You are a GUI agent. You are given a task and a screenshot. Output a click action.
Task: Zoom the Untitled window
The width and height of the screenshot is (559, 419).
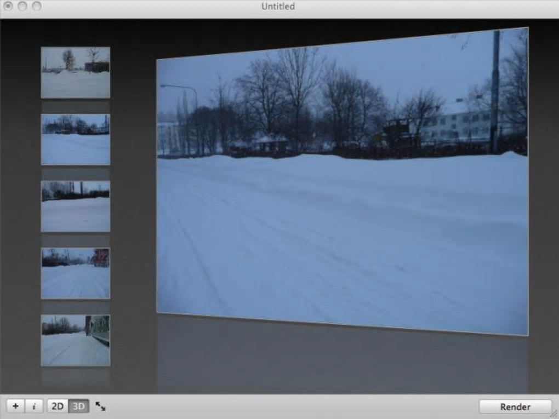36,6
